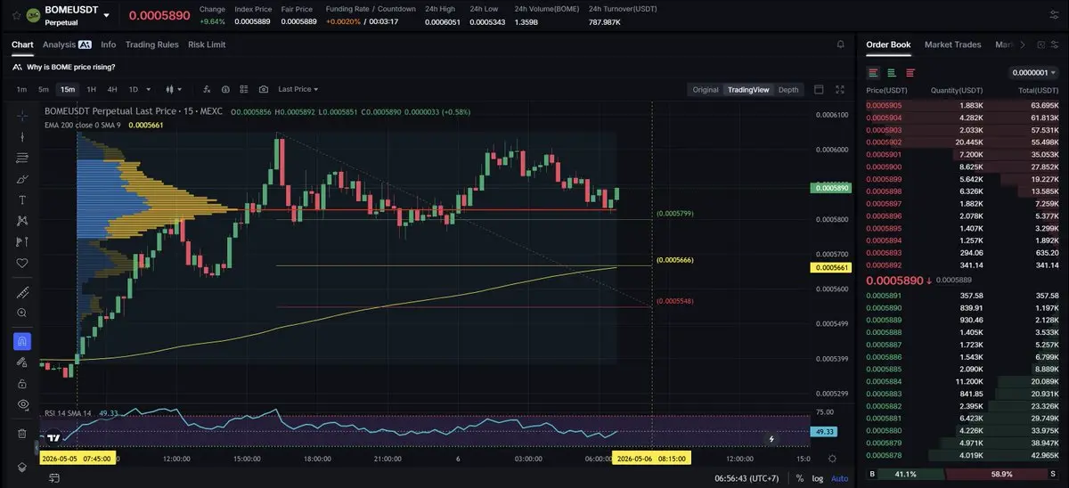
Task: Toggle lock all drawings padlock
Action: tap(22, 383)
